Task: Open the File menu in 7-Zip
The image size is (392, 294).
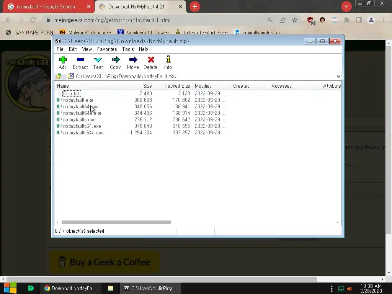Action: pyautogui.click(x=60, y=49)
